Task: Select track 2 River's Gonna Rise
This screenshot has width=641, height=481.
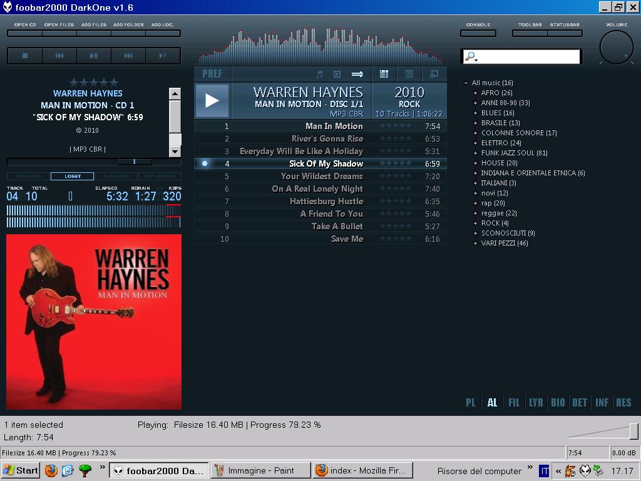Action: [x=320, y=138]
